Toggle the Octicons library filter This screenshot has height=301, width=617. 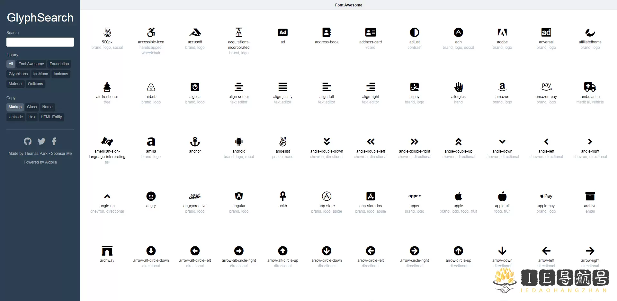(x=35, y=84)
